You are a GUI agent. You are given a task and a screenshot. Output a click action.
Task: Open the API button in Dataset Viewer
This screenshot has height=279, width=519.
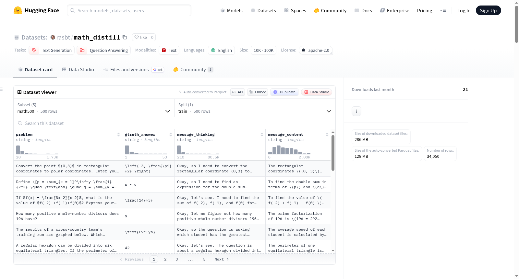point(237,92)
